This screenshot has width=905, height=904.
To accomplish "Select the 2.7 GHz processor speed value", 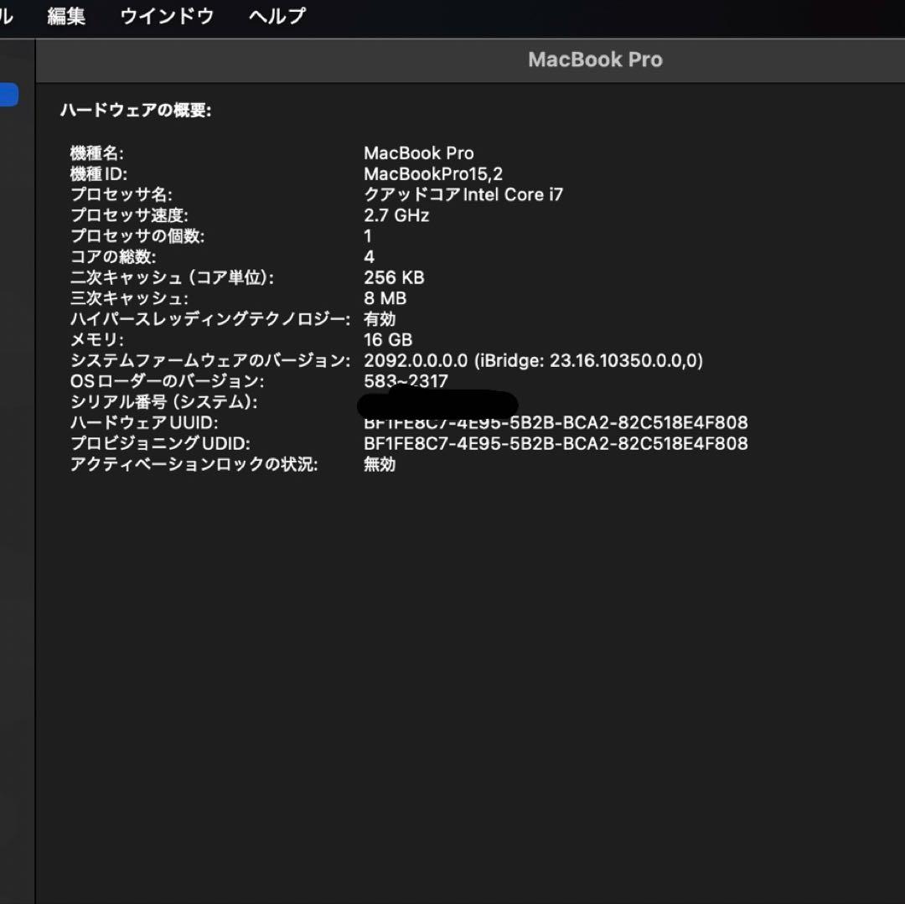I will 395,215.
